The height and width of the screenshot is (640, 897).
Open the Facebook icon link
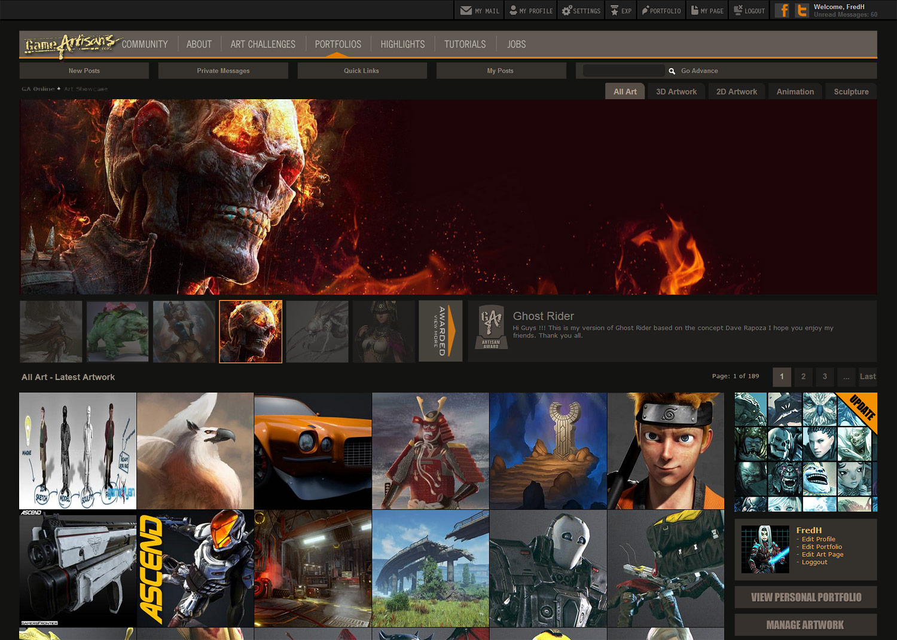point(782,10)
